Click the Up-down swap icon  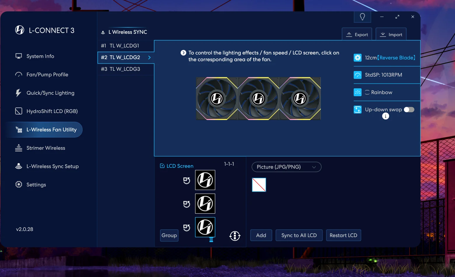point(358,110)
